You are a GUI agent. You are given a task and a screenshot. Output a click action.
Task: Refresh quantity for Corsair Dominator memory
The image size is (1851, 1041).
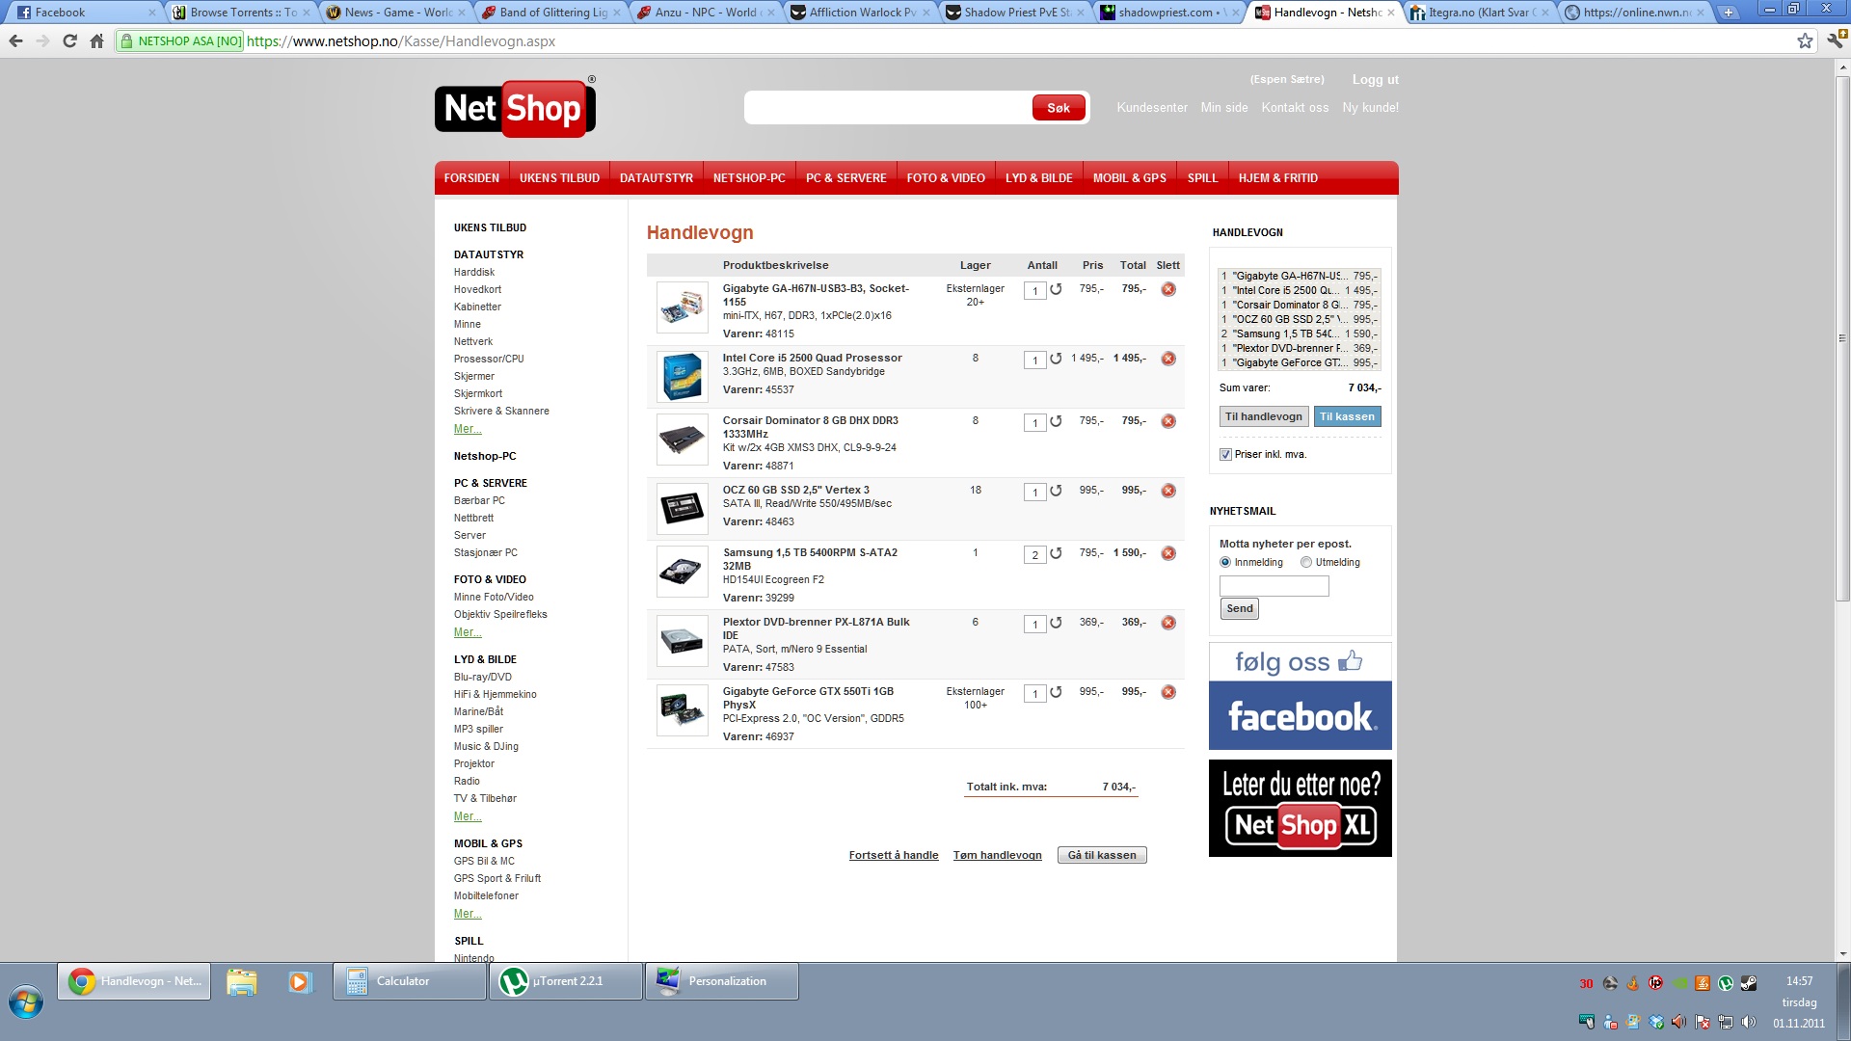tap(1057, 421)
